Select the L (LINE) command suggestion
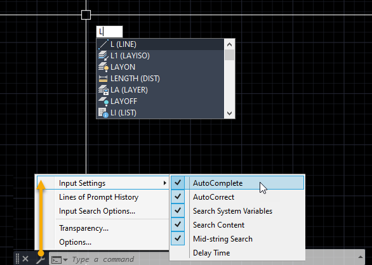 coord(160,44)
